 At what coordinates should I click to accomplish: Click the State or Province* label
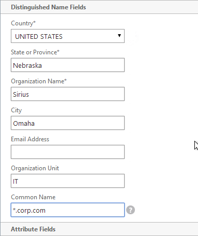pyautogui.click(x=35, y=52)
